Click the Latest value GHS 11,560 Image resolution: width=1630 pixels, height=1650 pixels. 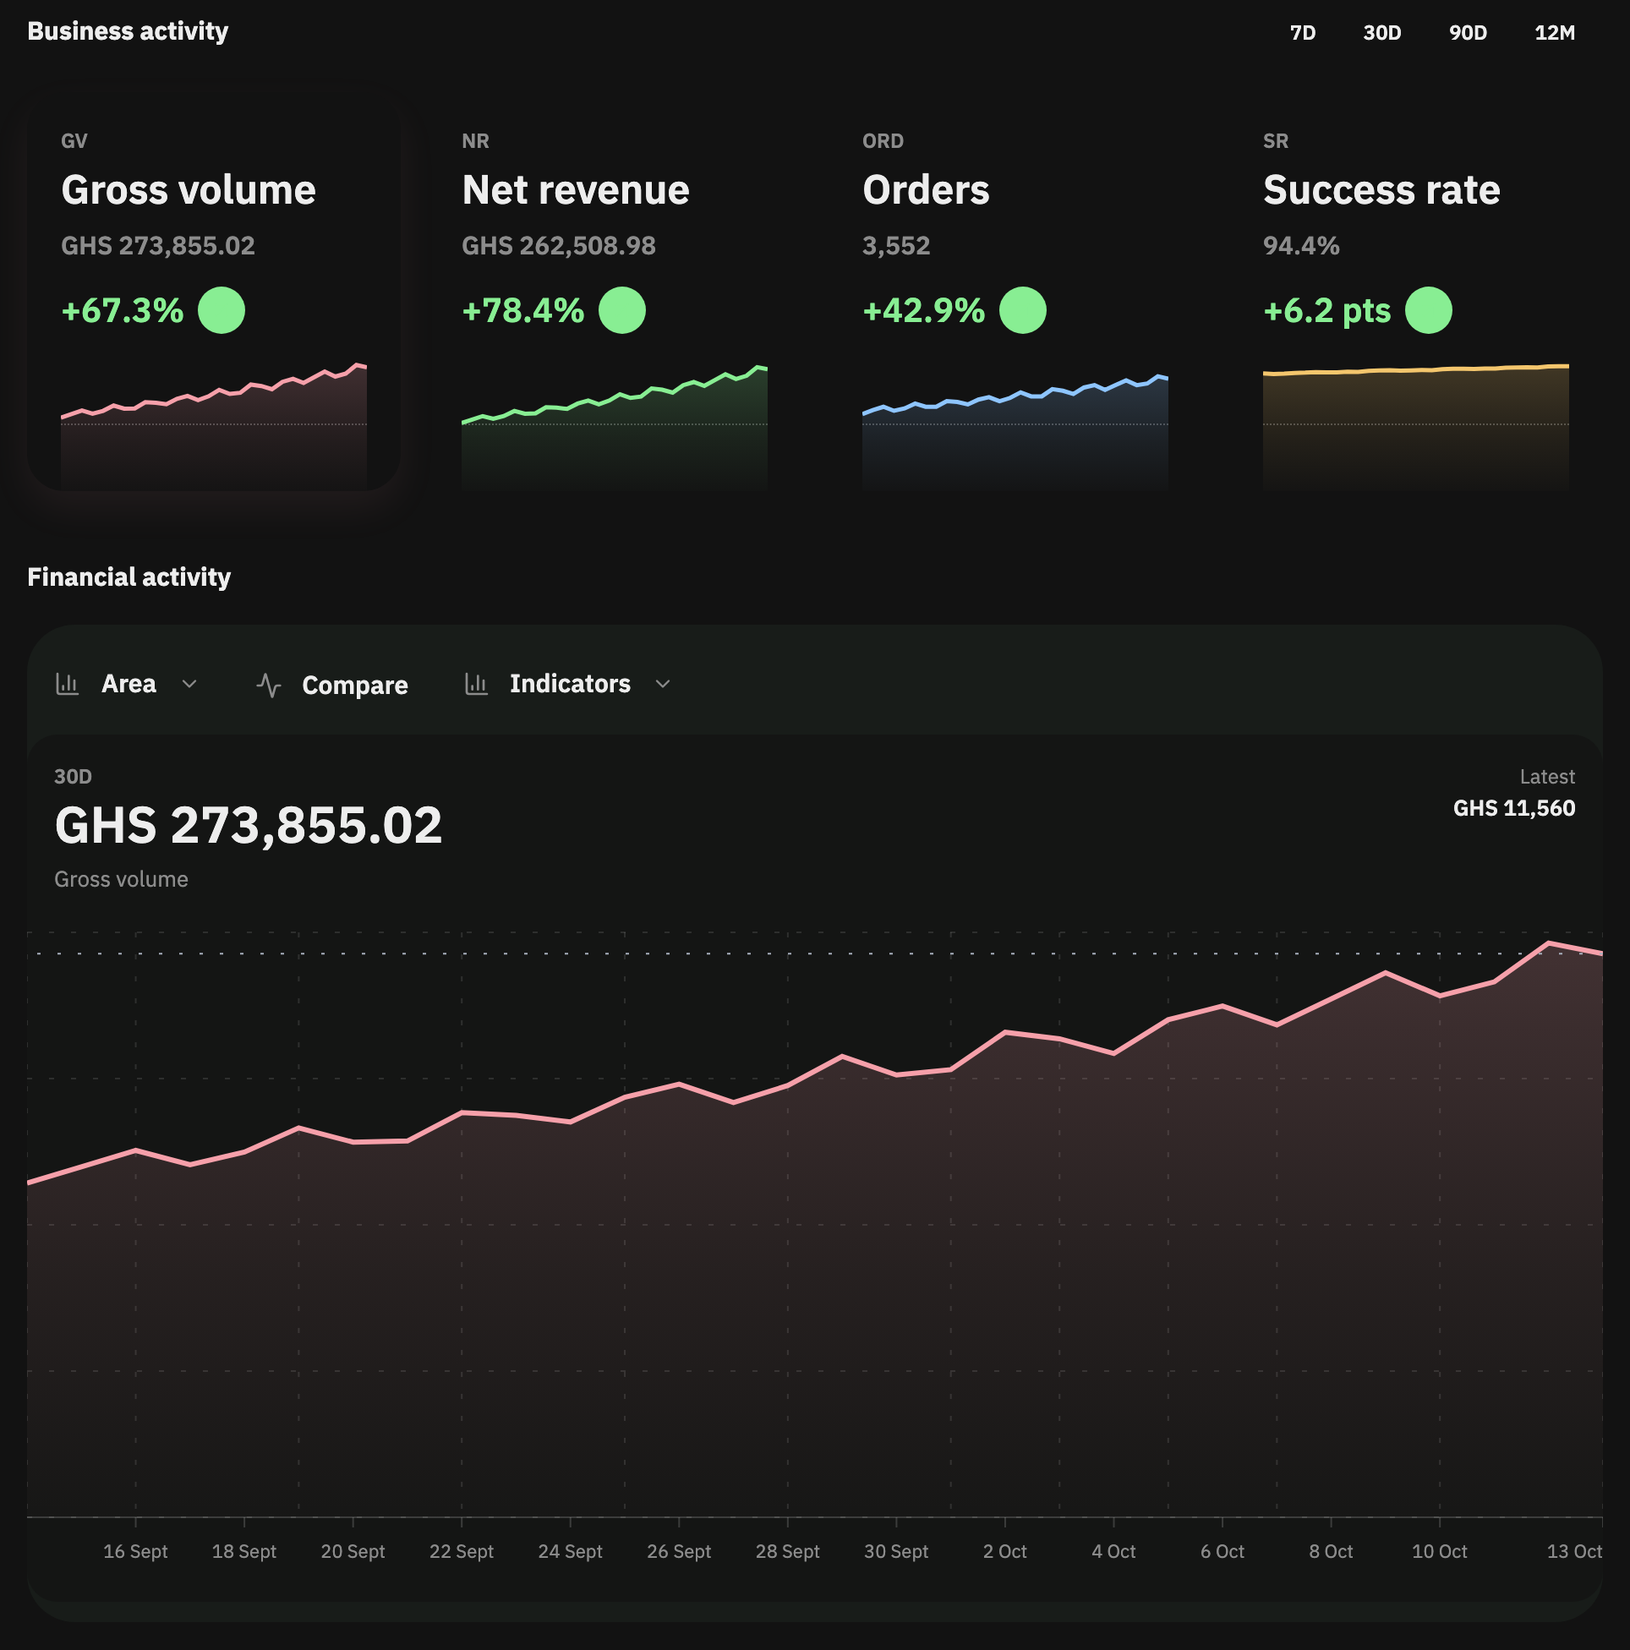[x=1514, y=808]
